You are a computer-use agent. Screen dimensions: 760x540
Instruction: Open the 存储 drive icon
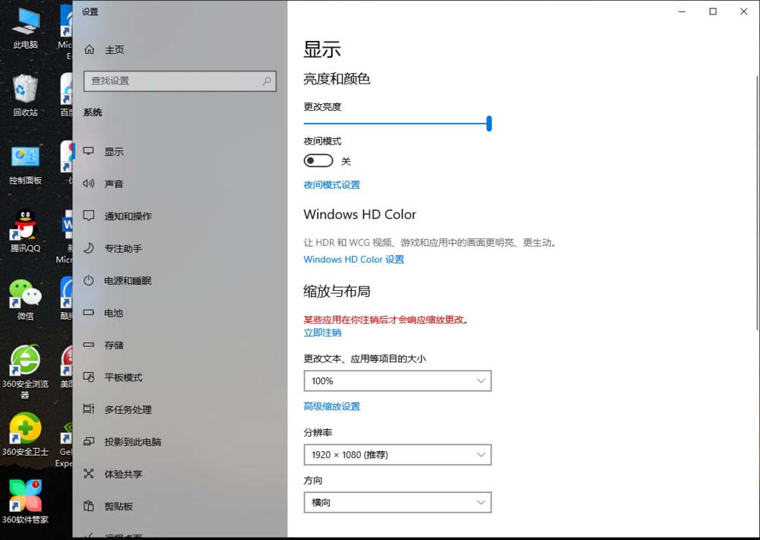click(x=89, y=345)
